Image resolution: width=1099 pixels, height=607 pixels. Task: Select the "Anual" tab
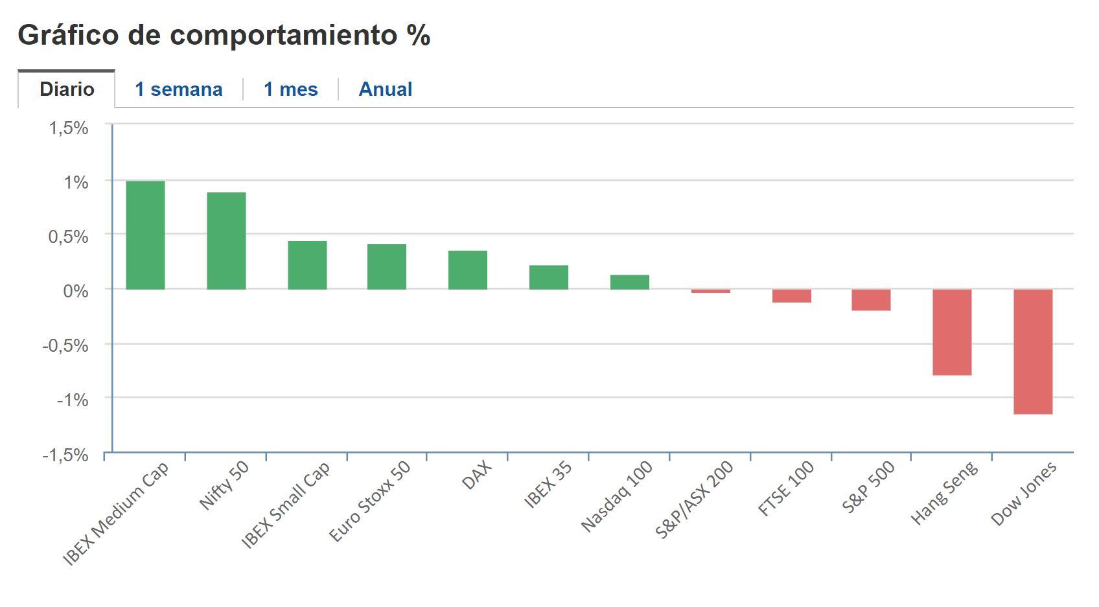pyautogui.click(x=386, y=89)
